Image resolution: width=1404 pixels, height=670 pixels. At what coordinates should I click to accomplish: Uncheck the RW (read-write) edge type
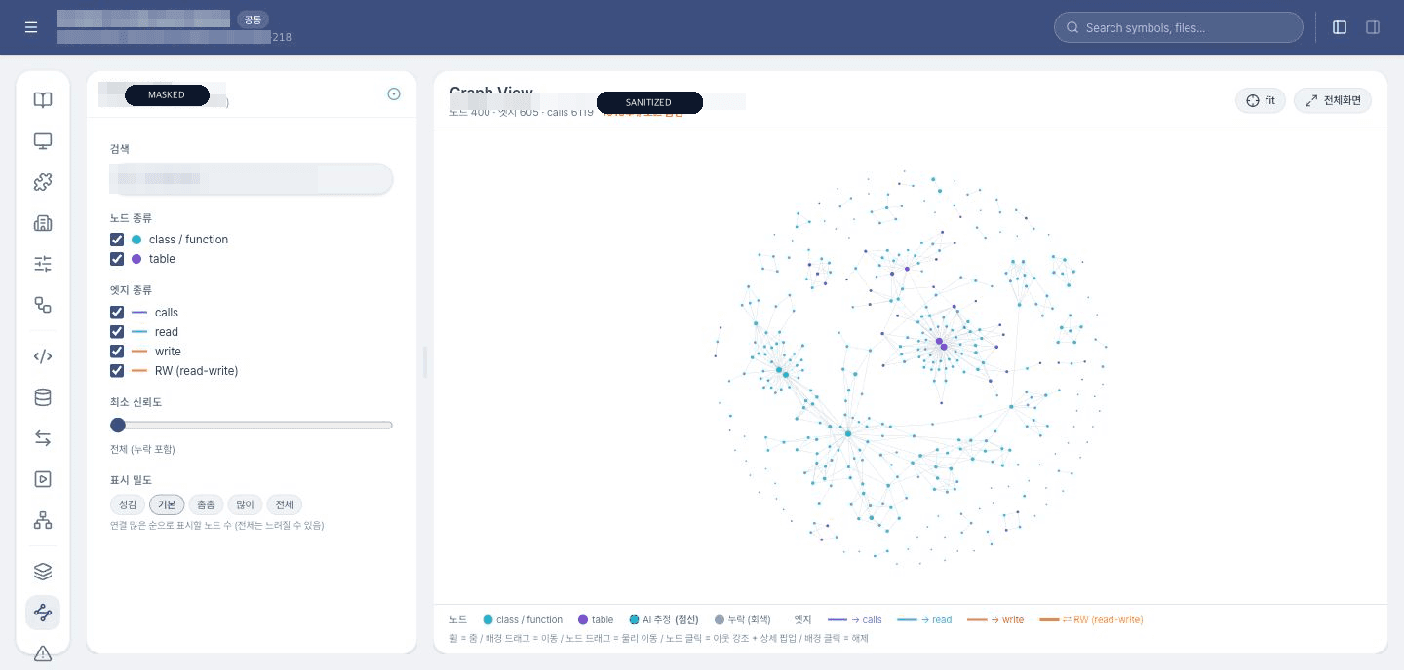point(117,371)
